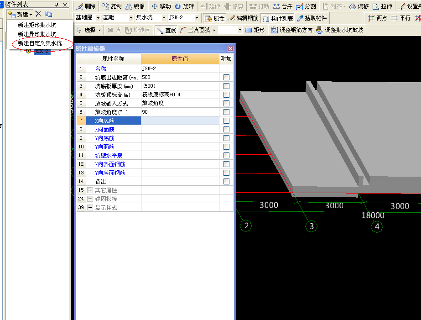Choose 新建异形集水坑 menu item

tap(37, 34)
